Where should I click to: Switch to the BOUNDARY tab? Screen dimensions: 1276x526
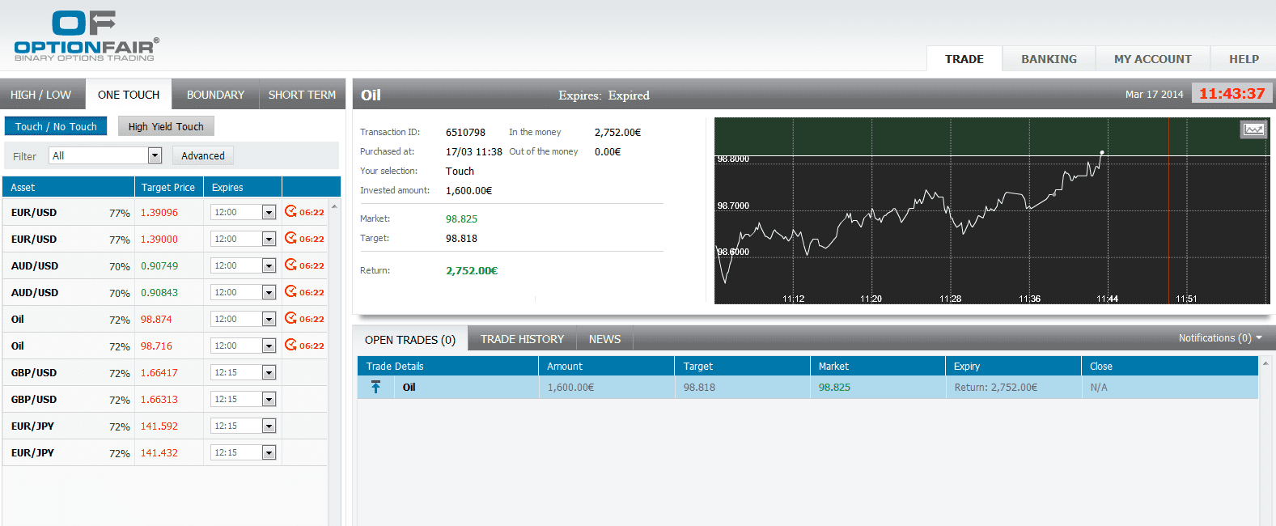pos(215,95)
